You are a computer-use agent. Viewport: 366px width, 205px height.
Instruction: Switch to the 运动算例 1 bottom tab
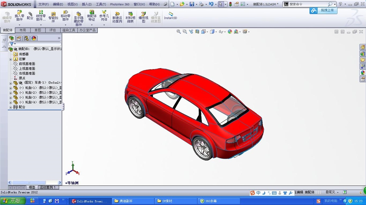47,187
